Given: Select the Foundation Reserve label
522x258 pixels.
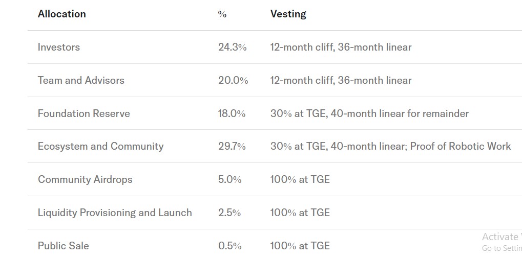Looking at the screenshot, I should click(84, 113).
